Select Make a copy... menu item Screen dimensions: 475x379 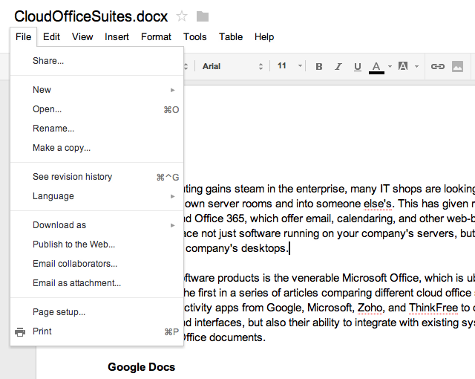(97, 148)
